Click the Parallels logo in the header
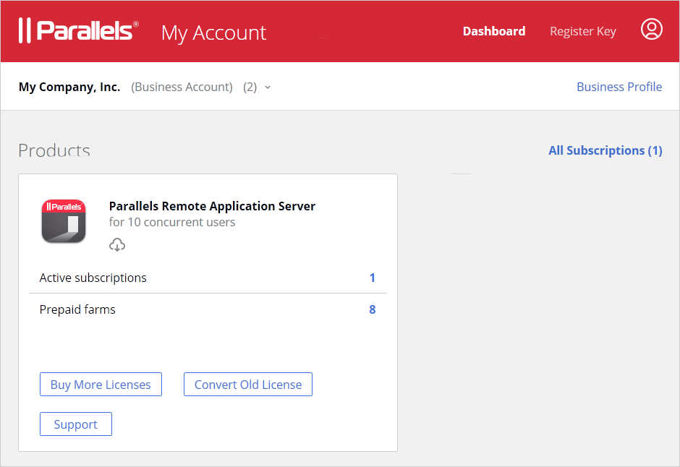 (78, 31)
